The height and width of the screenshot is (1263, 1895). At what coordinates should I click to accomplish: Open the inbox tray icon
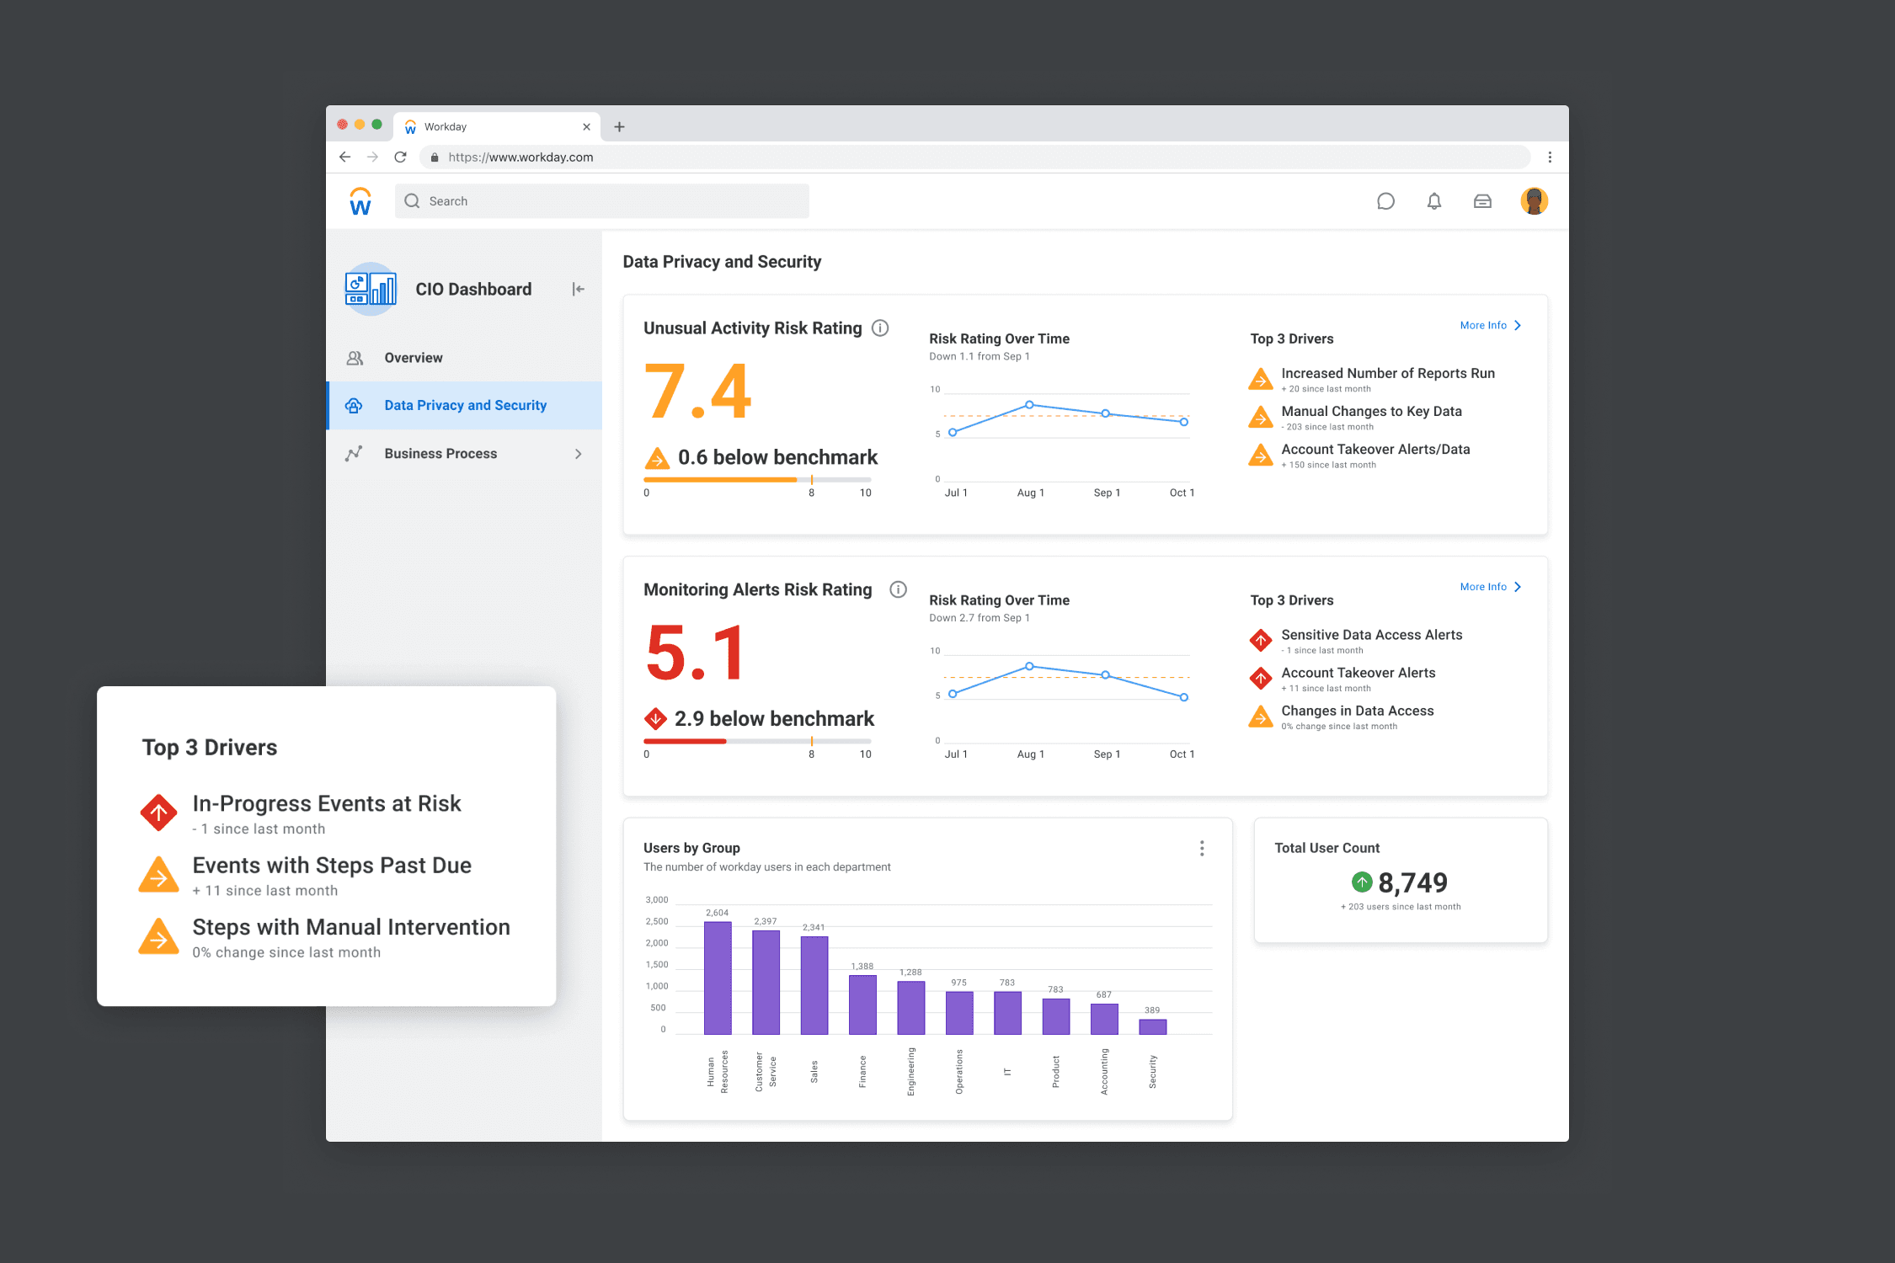(1482, 201)
